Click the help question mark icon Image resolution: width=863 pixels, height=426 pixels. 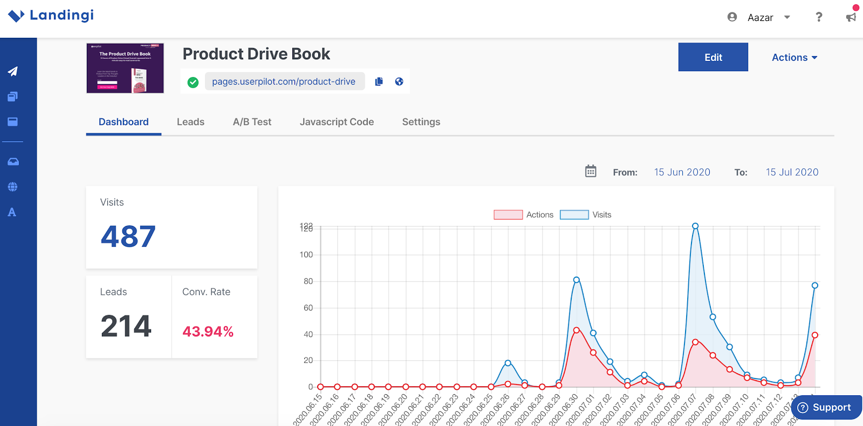coord(819,17)
